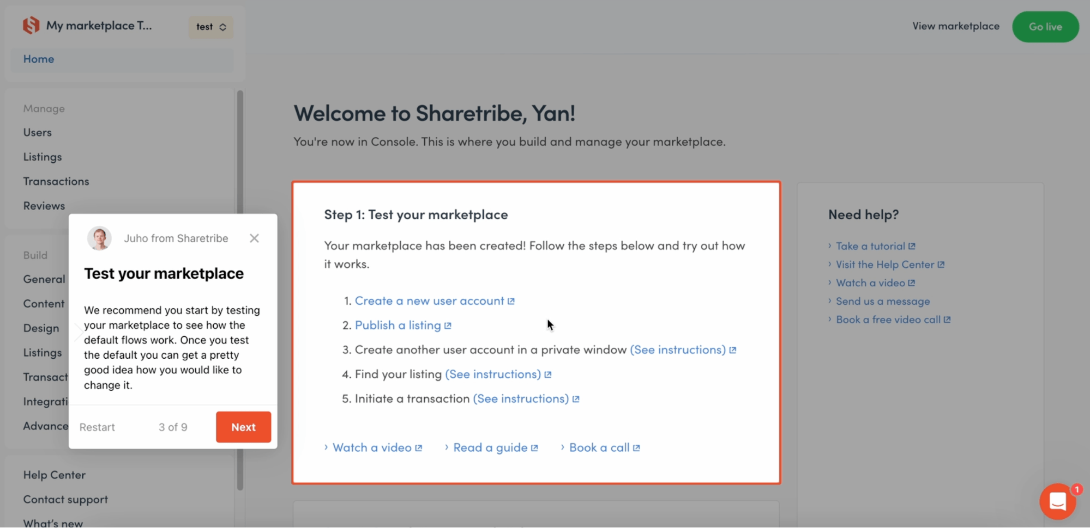The image size is (1090, 528).
Task: Click Restart in the tour popup
Action: coord(97,427)
